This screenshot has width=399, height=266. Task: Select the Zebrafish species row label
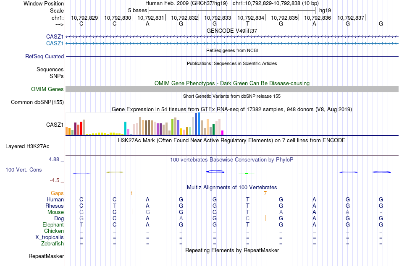tap(52, 243)
